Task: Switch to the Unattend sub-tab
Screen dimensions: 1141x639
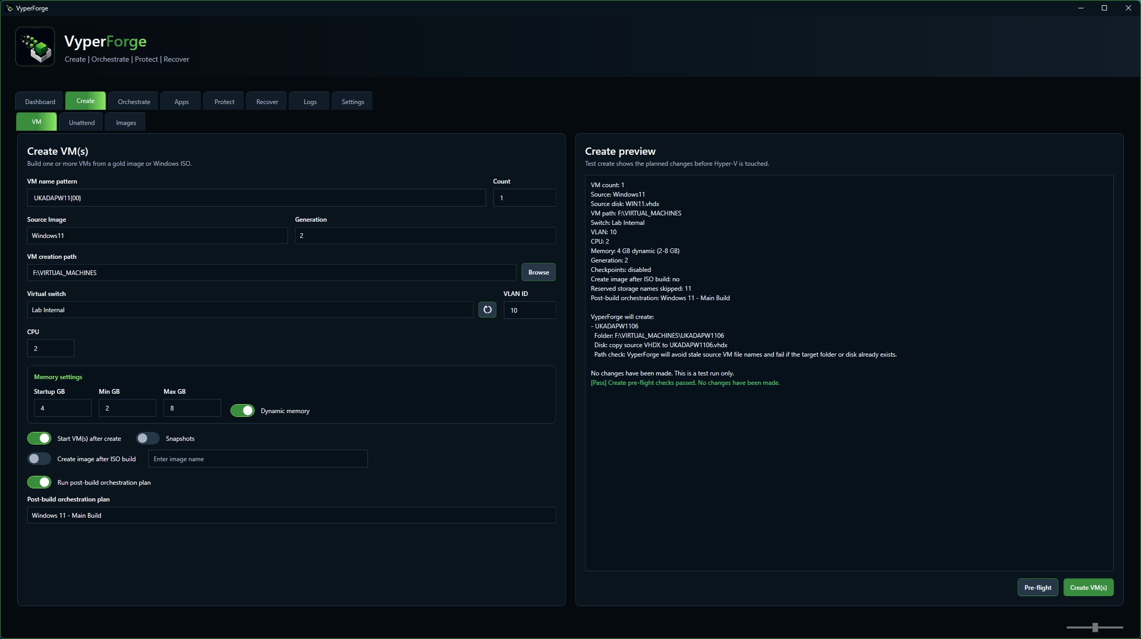Action: pyautogui.click(x=82, y=122)
